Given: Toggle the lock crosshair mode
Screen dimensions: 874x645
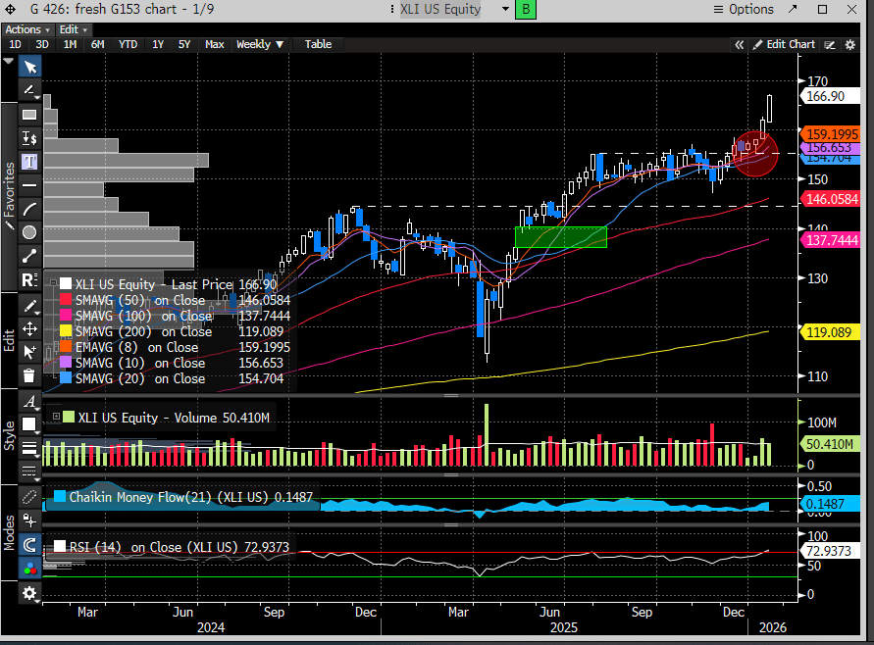Looking at the screenshot, I should point(29,521).
